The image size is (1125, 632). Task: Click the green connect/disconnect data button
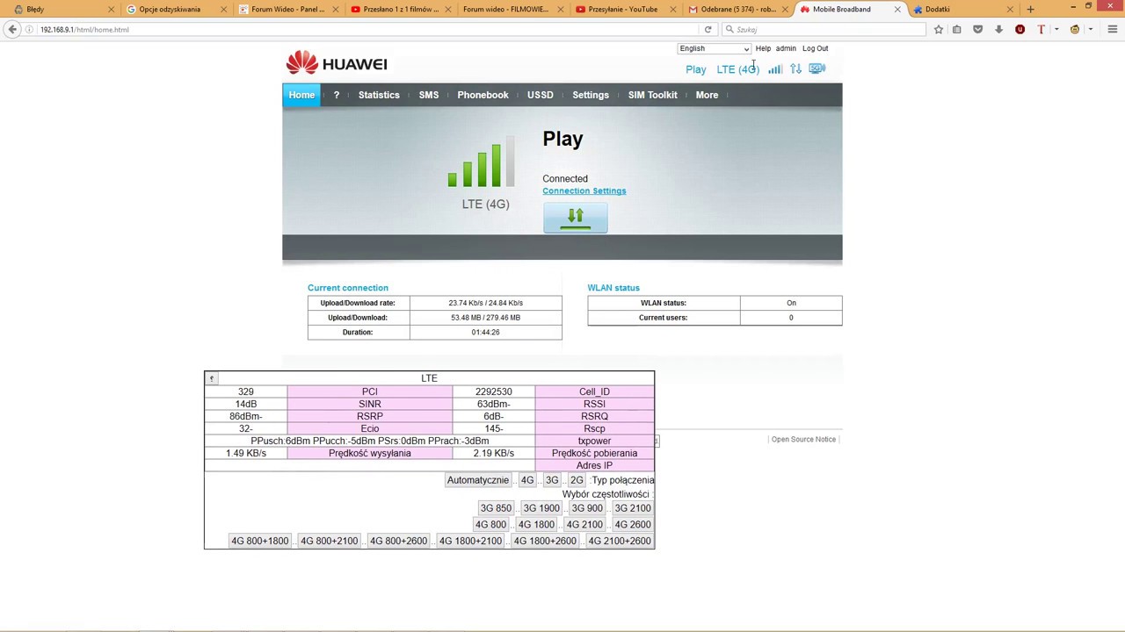pos(575,218)
